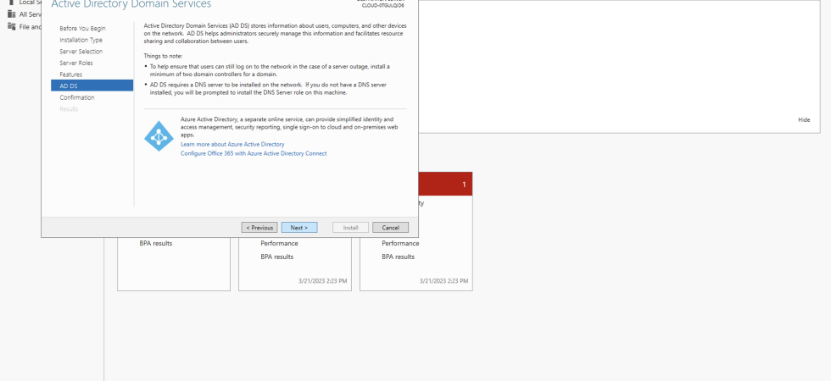The width and height of the screenshot is (831, 381).
Task: Click the note about two domain controllers
Action: (x=270, y=70)
